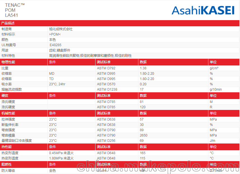
Task: Select melt flow index value 17
Action: 142,90
